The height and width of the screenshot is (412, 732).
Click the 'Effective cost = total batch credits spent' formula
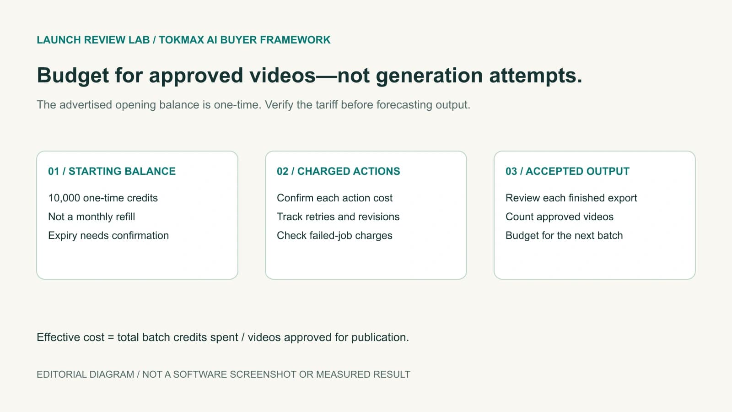point(223,337)
